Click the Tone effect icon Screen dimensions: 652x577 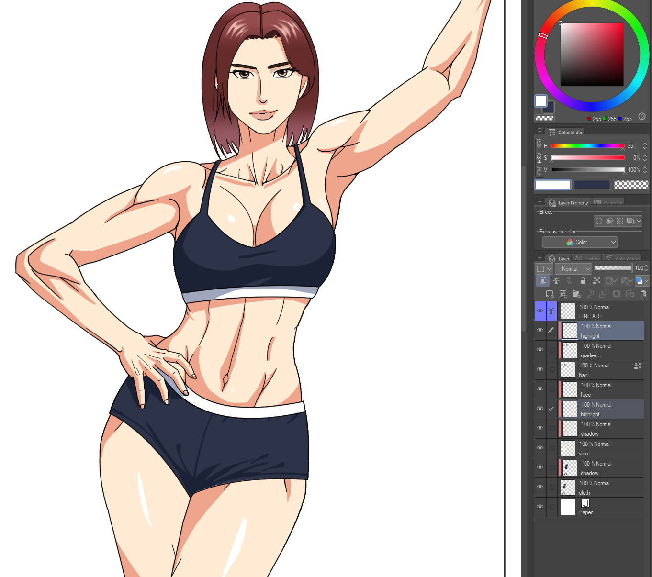[x=619, y=221]
